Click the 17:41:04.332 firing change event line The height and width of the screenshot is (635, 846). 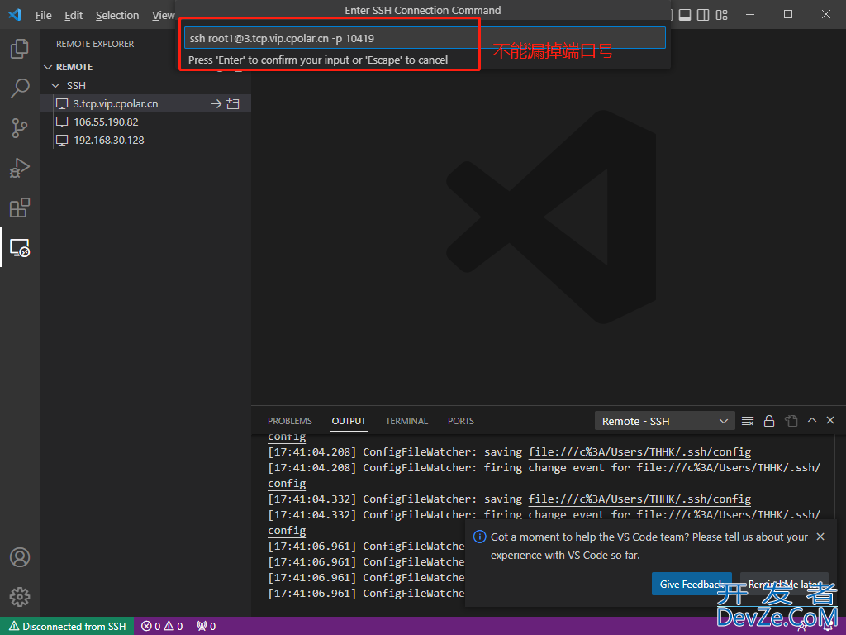(x=544, y=514)
